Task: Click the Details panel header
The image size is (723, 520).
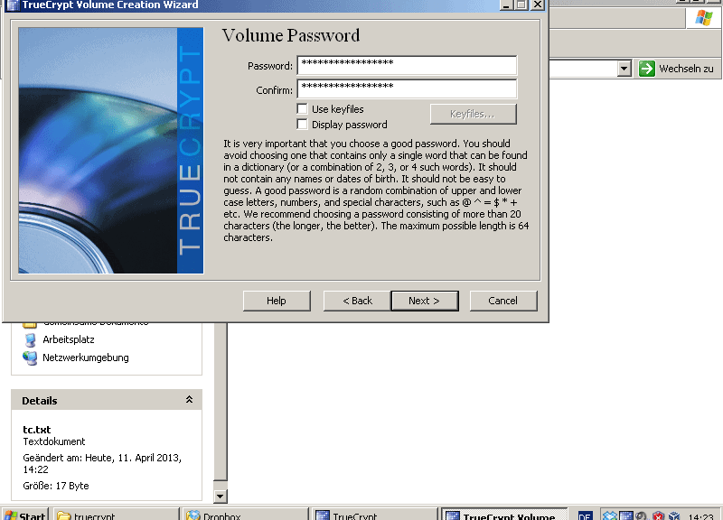Action: (x=107, y=400)
